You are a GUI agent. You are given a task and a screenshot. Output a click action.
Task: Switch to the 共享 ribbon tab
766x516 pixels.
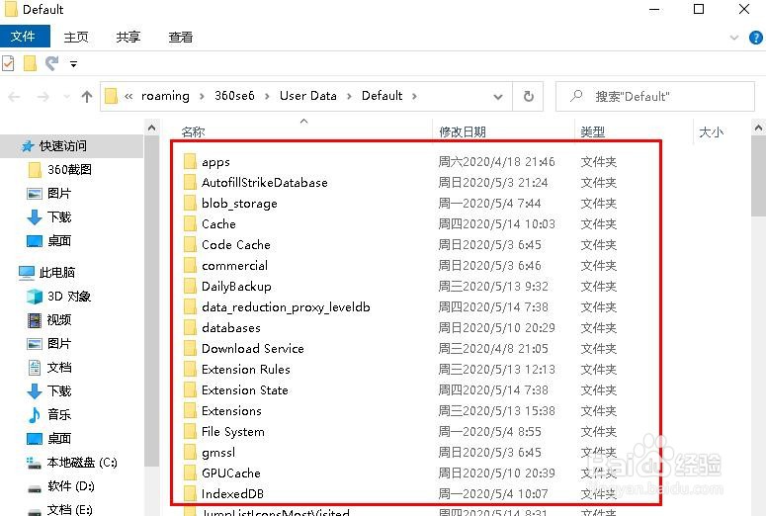point(128,38)
